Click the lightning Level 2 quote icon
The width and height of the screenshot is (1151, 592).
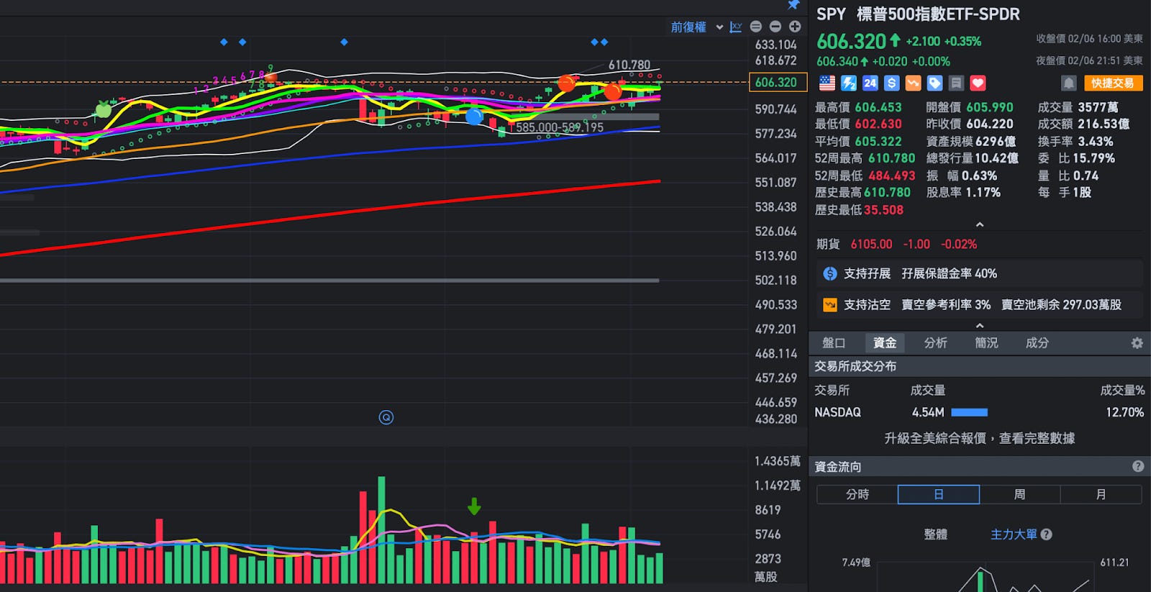849,83
